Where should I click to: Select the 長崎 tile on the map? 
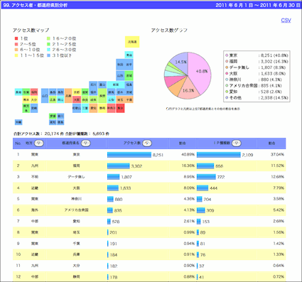[18, 92]
